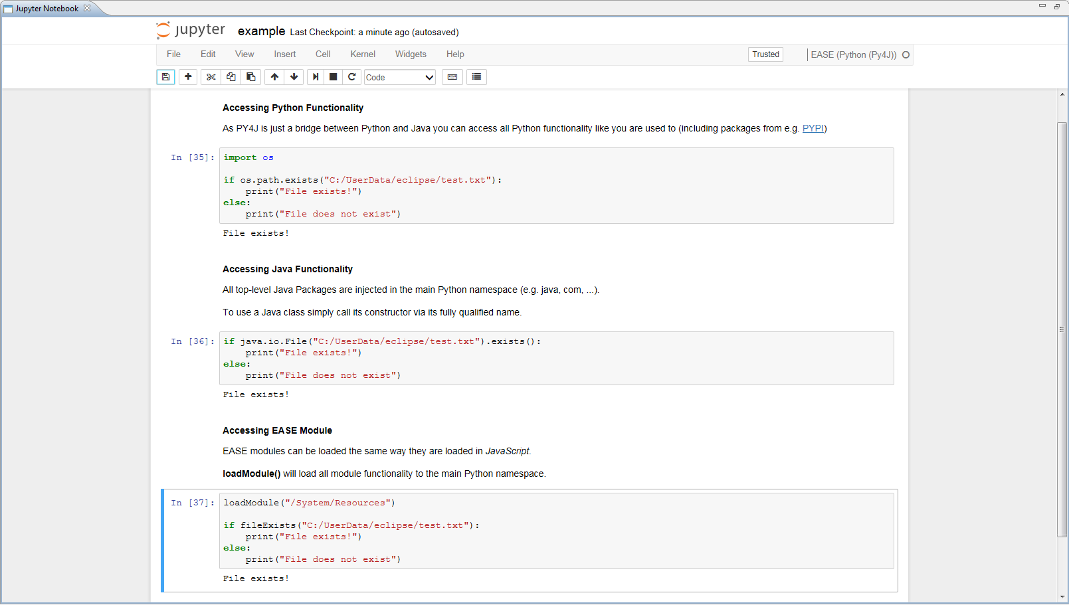Run the selected cell icon

coord(316,77)
